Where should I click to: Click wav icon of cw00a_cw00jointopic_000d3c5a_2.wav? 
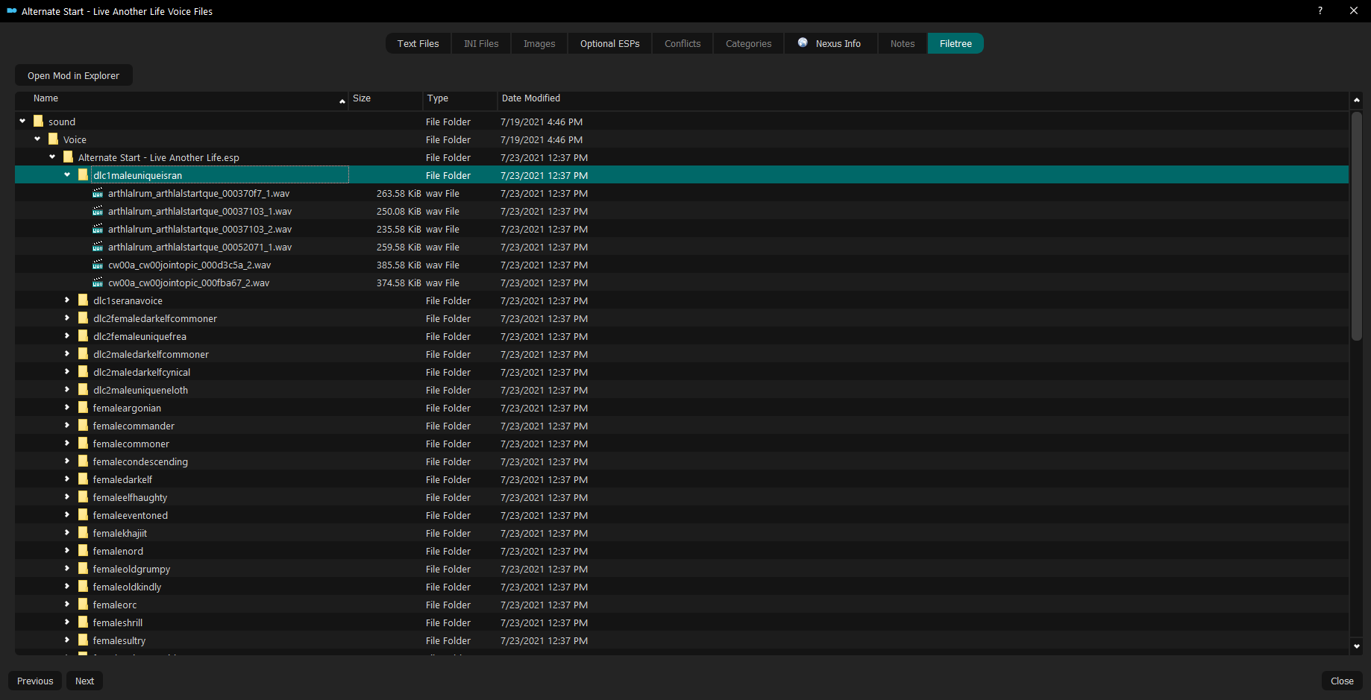(98, 265)
